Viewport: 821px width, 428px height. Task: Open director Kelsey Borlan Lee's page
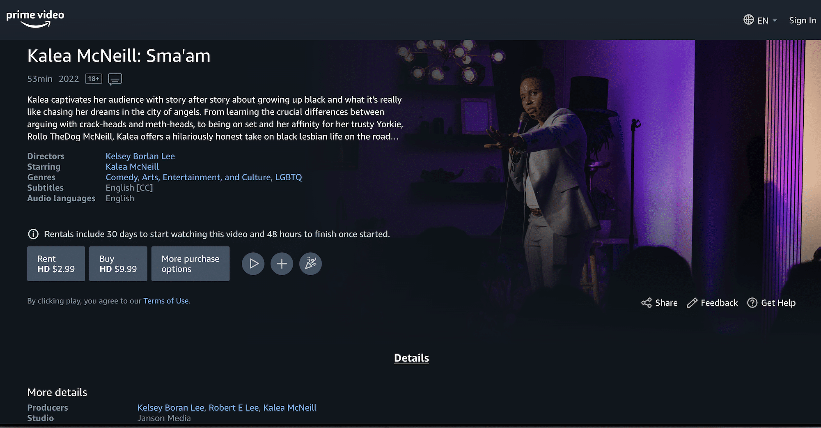click(x=140, y=156)
